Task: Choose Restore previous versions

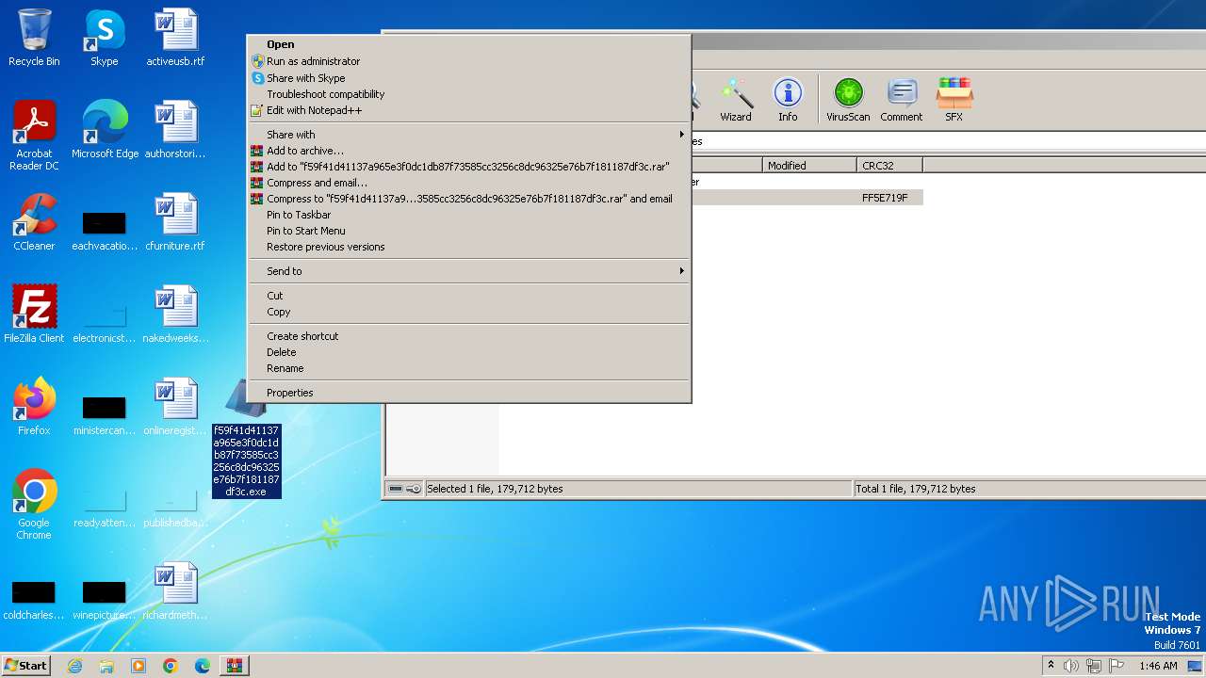Action: 468,247
